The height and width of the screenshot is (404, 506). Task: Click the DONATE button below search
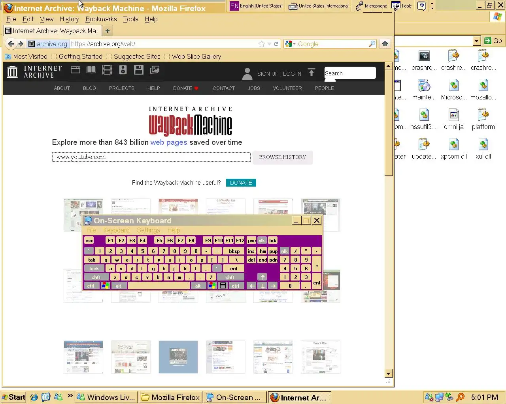241,183
